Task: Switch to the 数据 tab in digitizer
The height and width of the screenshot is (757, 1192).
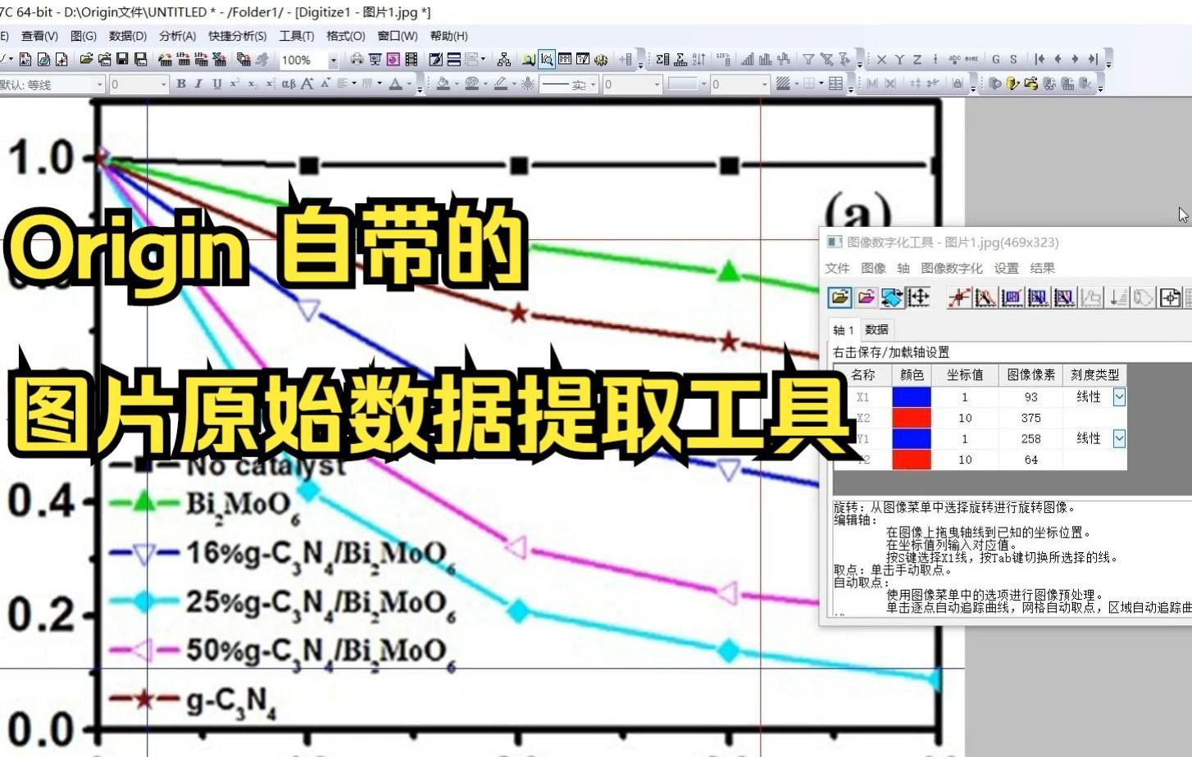Action: pos(876,329)
